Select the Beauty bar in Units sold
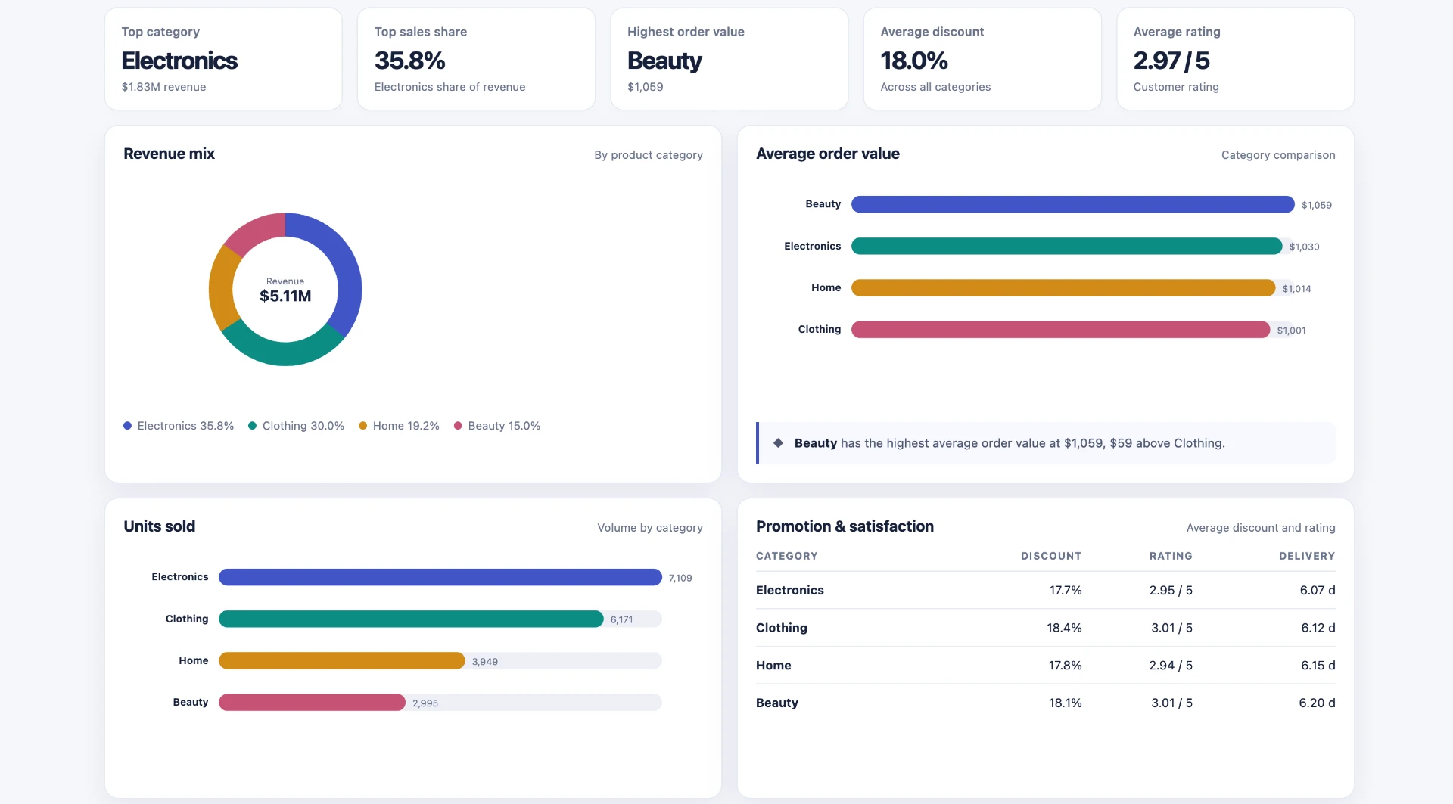This screenshot has height=804, width=1453. (312, 702)
